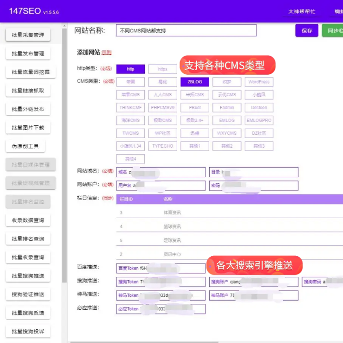The height and width of the screenshot is (343, 343).
Task: Select 批量搜狗推送 in the sidebar
Action: click(x=28, y=276)
